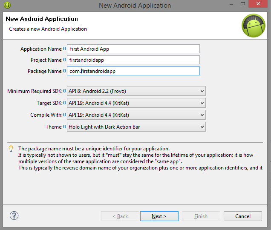The image size is (271, 230).
Task: Cancel the new application wizard
Action: pos(242,216)
